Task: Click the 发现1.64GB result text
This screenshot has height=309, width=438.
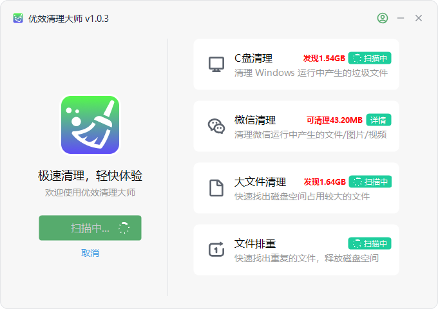Action: [325, 182]
